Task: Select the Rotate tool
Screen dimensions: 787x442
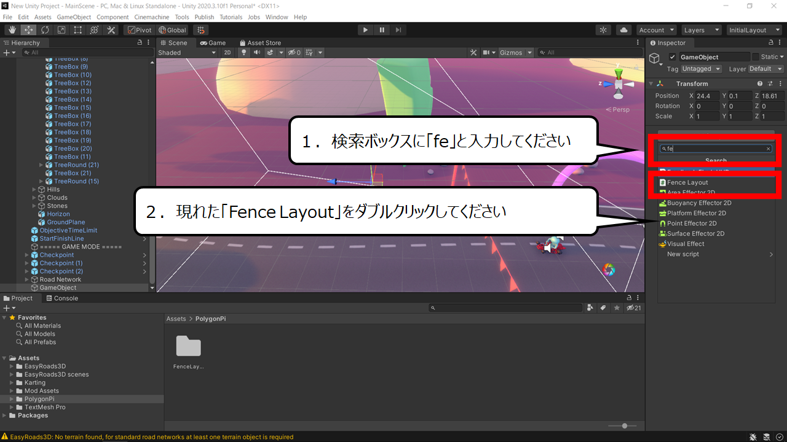Action: (x=45, y=30)
